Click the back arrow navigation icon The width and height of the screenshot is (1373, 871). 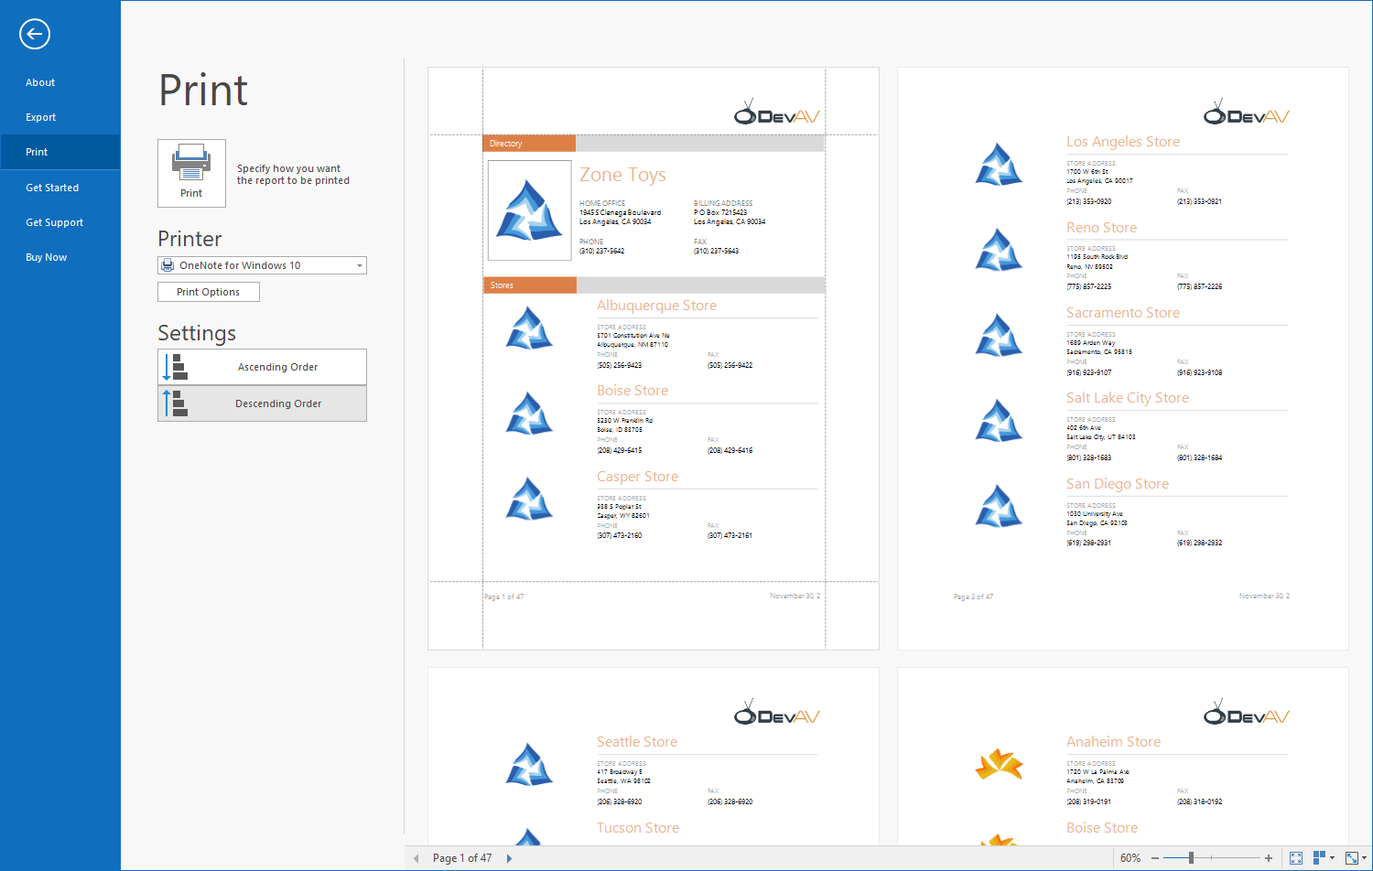(34, 34)
